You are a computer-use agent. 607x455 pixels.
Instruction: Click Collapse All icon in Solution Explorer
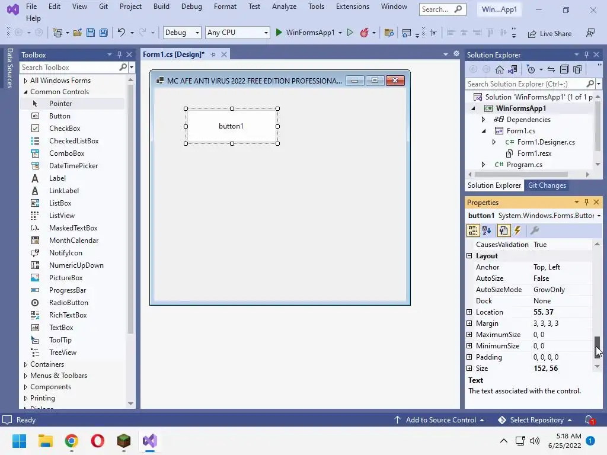[564, 69]
